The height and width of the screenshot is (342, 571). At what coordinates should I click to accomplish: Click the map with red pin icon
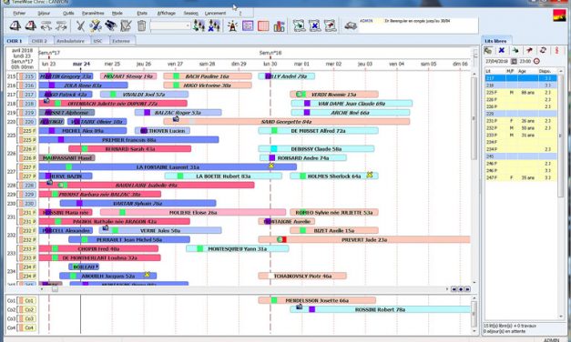[330, 25]
